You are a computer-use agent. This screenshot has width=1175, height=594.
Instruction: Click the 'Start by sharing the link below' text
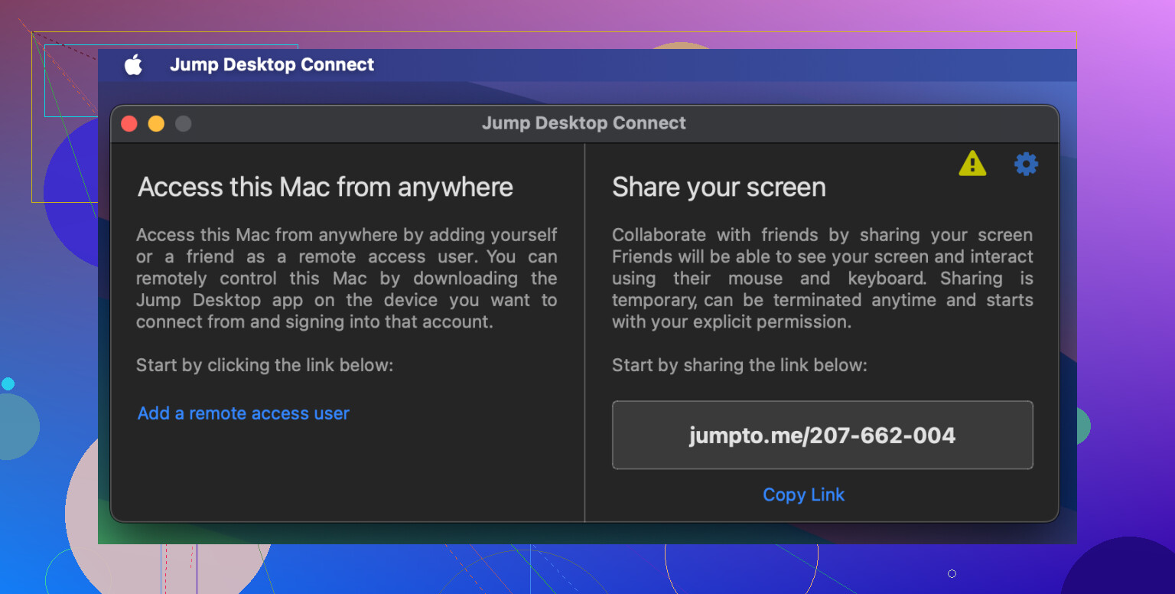coord(739,365)
